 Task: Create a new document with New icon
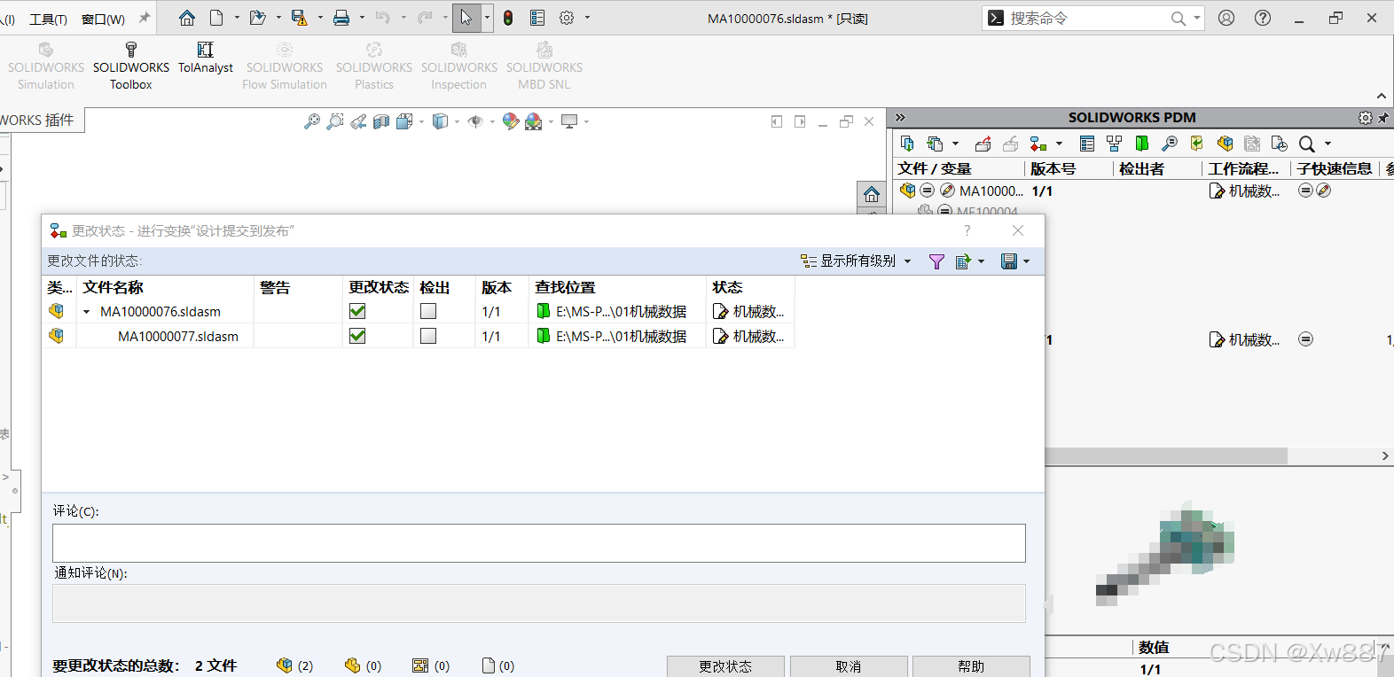[x=216, y=18]
